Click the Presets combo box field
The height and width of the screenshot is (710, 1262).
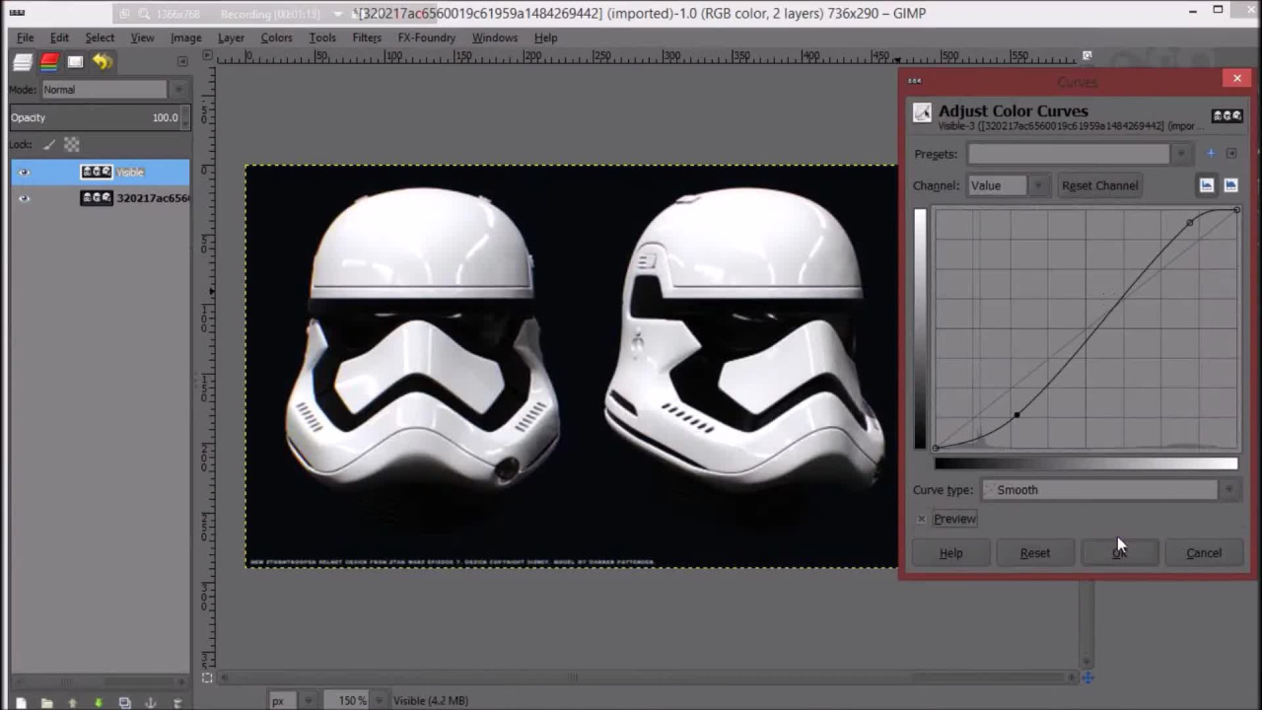coord(1069,154)
